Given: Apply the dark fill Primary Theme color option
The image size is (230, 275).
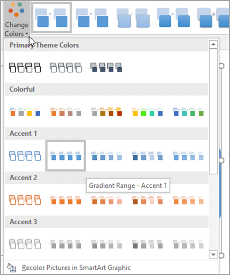Looking at the screenshot, I should click(x=106, y=68).
